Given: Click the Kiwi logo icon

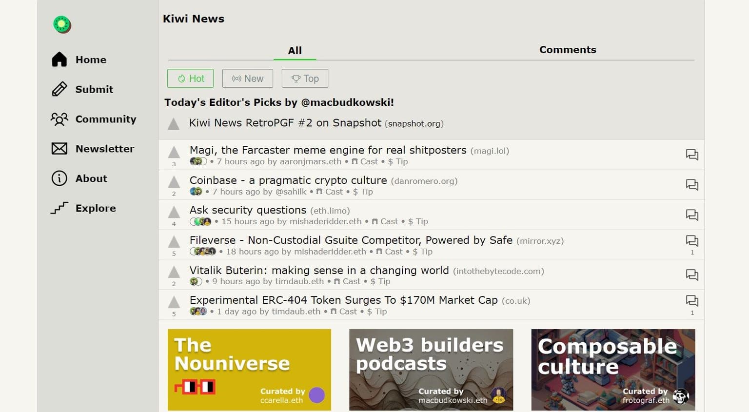Looking at the screenshot, I should pyautogui.click(x=62, y=24).
